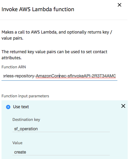The height and width of the screenshot is (159, 128).
Task: Click the word create in Value
Action: click(x=20, y=152)
